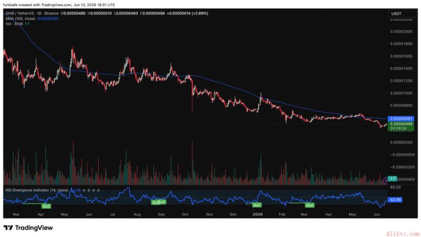Click the volume 1T value label
Viewport: 421px width, 237px height.
pos(393,178)
